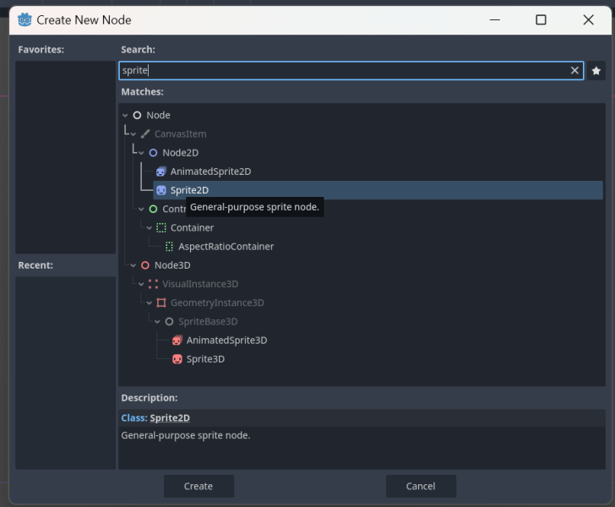Click the CanvasItem brush icon
Viewport: 615px width, 507px height.
[x=145, y=134]
